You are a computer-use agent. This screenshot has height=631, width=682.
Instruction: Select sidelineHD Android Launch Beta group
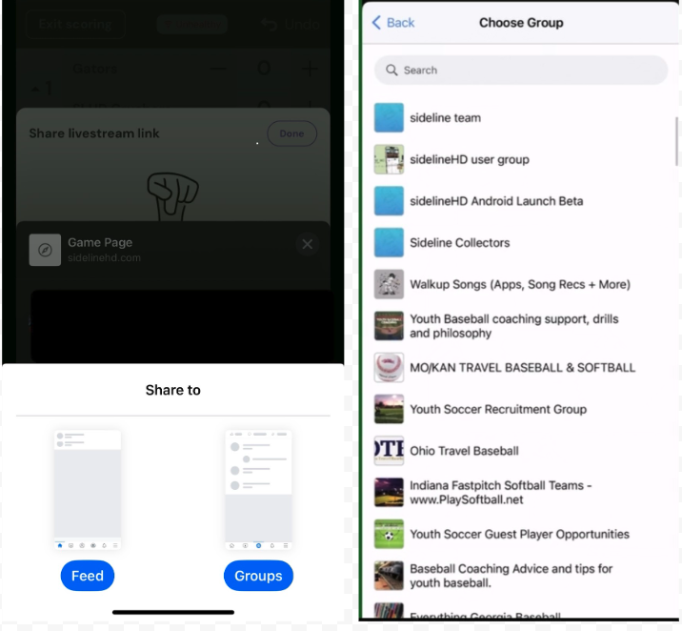(x=495, y=201)
